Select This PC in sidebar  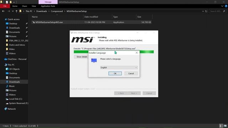click(x=11, y=65)
